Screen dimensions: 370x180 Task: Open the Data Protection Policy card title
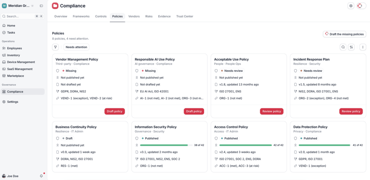coord(310,127)
